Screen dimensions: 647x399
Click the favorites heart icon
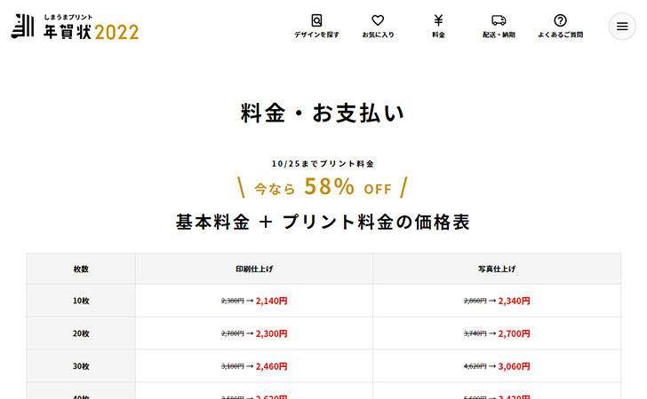pyautogui.click(x=378, y=20)
